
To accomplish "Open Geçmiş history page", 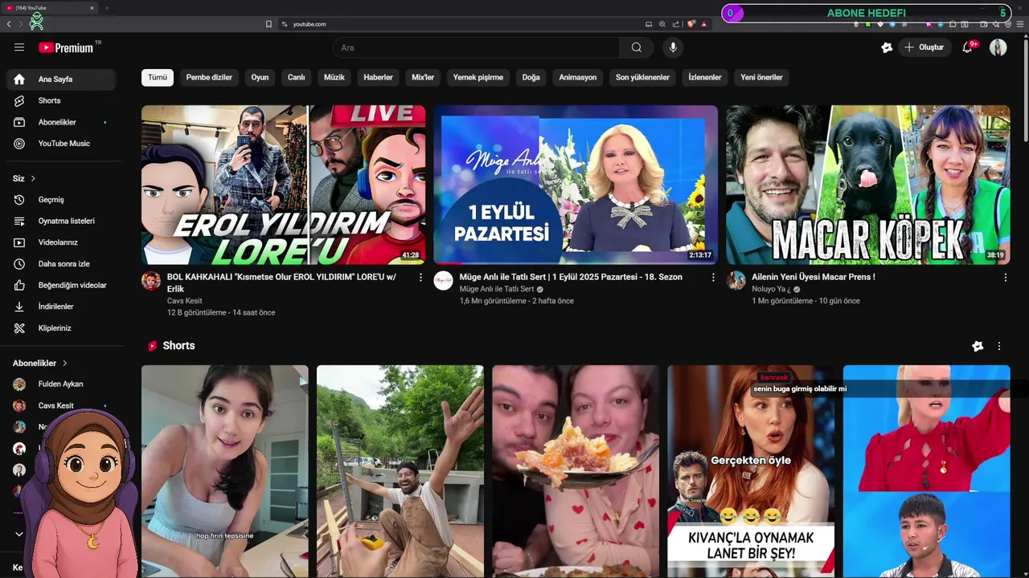I will (x=61, y=200).
